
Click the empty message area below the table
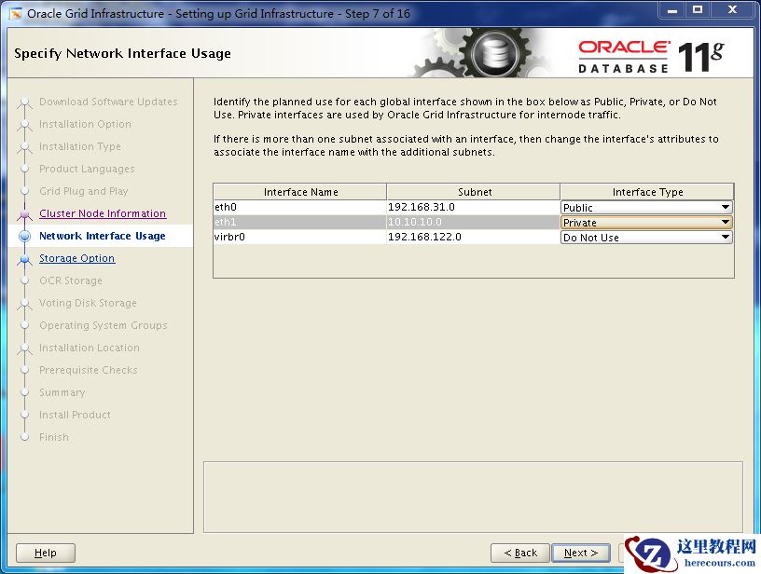click(x=473, y=497)
